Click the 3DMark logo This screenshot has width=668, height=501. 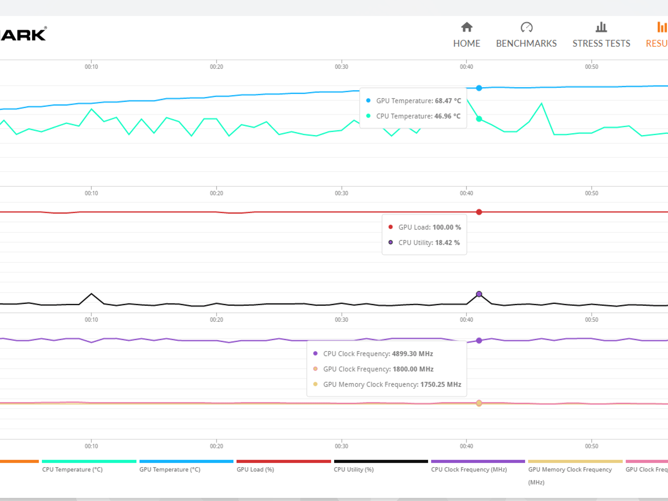click(23, 34)
